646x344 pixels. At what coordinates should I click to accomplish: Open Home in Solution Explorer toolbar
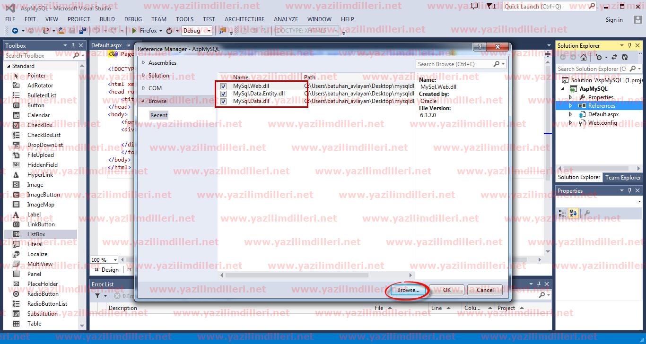point(583,57)
